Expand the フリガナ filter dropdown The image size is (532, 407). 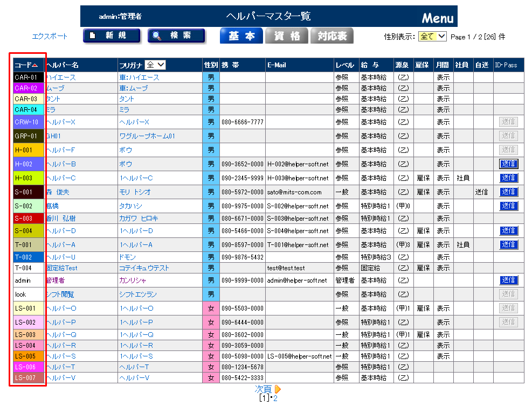pos(155,65)
